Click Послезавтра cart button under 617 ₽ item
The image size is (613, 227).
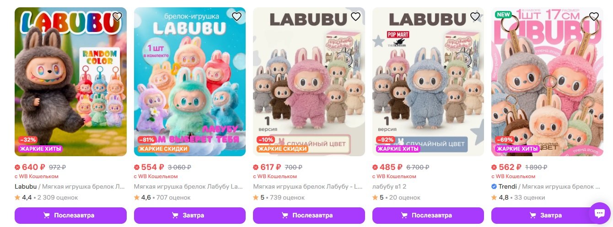pos(309,216)
